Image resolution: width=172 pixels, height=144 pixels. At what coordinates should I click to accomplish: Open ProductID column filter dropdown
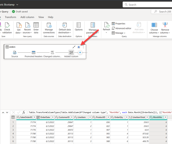pyautogui.click(x=108, y=117)
